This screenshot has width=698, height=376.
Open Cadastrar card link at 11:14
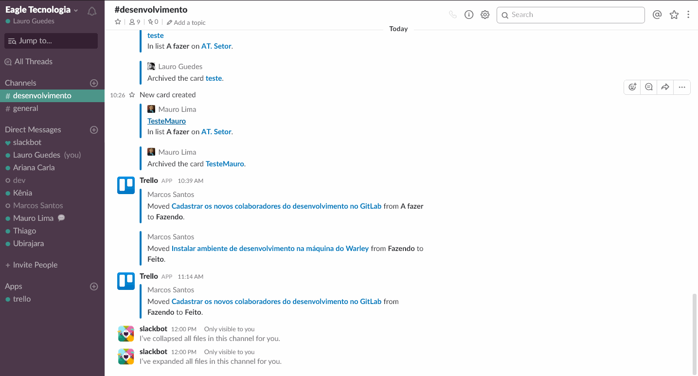[276, 302]
